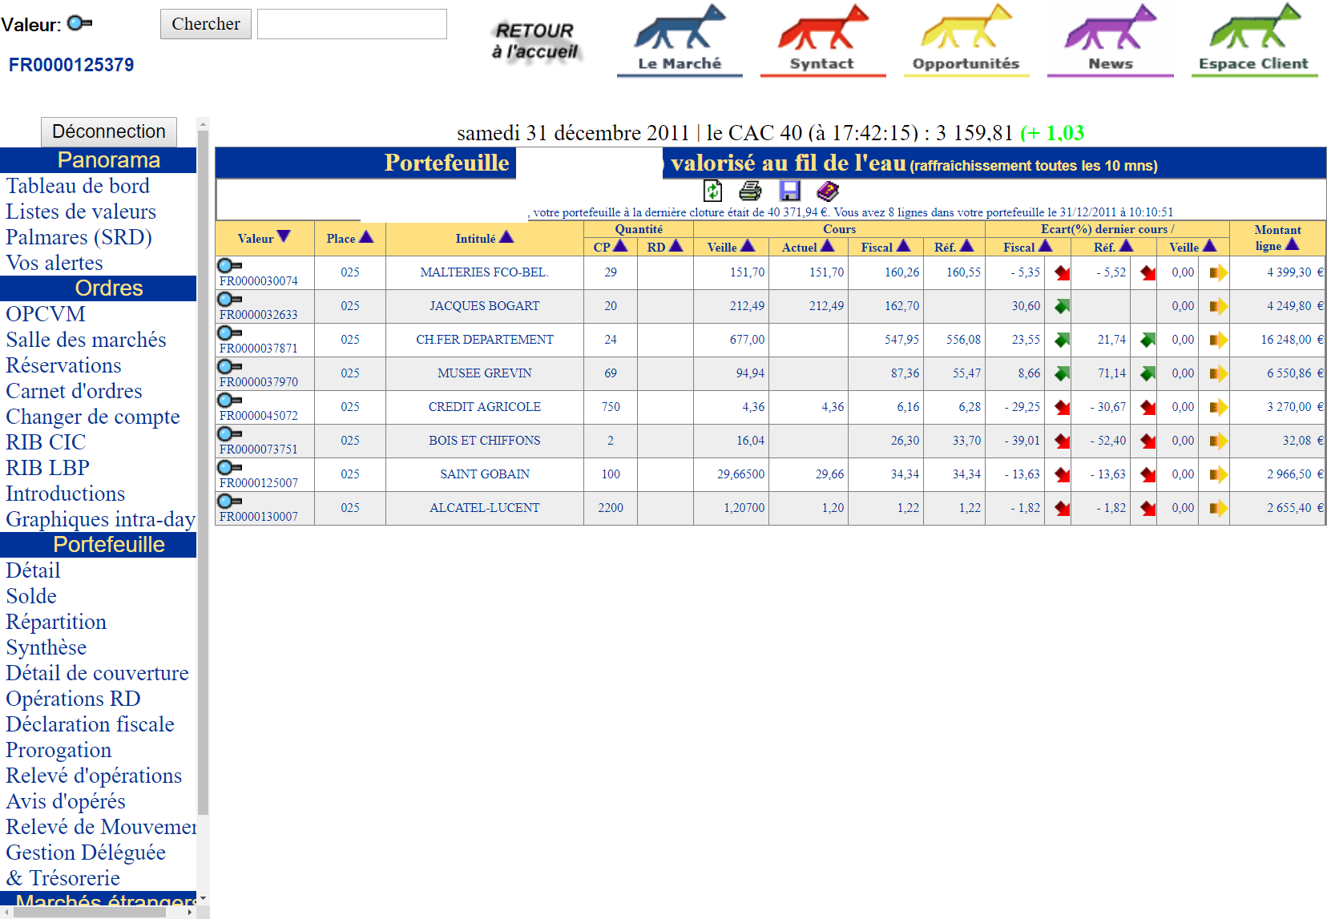Open Syntact red fox icon
Viewport: 1327px width, 919px height.
pyautogui.click(x=823, y=39)
